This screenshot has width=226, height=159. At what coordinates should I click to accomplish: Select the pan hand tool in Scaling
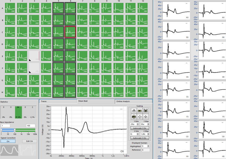134,111
